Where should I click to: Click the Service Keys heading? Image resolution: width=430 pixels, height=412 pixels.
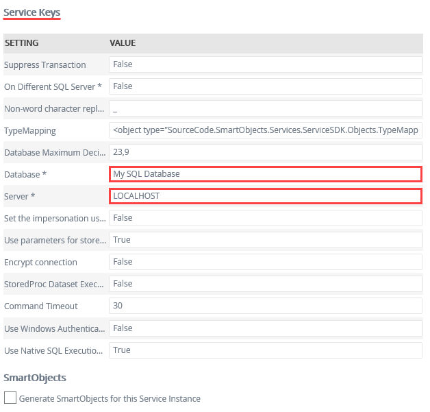tap(32, 12)
